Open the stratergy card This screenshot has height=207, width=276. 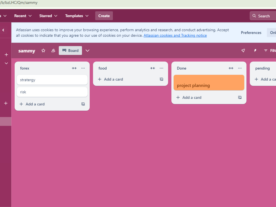[52, 80]
